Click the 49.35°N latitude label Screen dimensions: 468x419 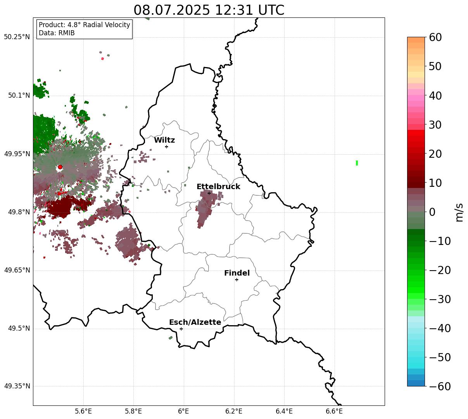pos(17,386)
